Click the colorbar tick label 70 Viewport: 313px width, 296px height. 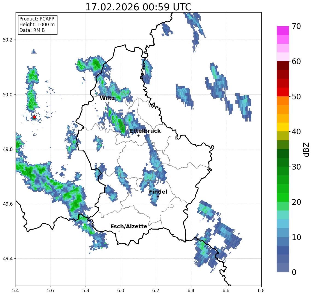(x=296, y=26)
